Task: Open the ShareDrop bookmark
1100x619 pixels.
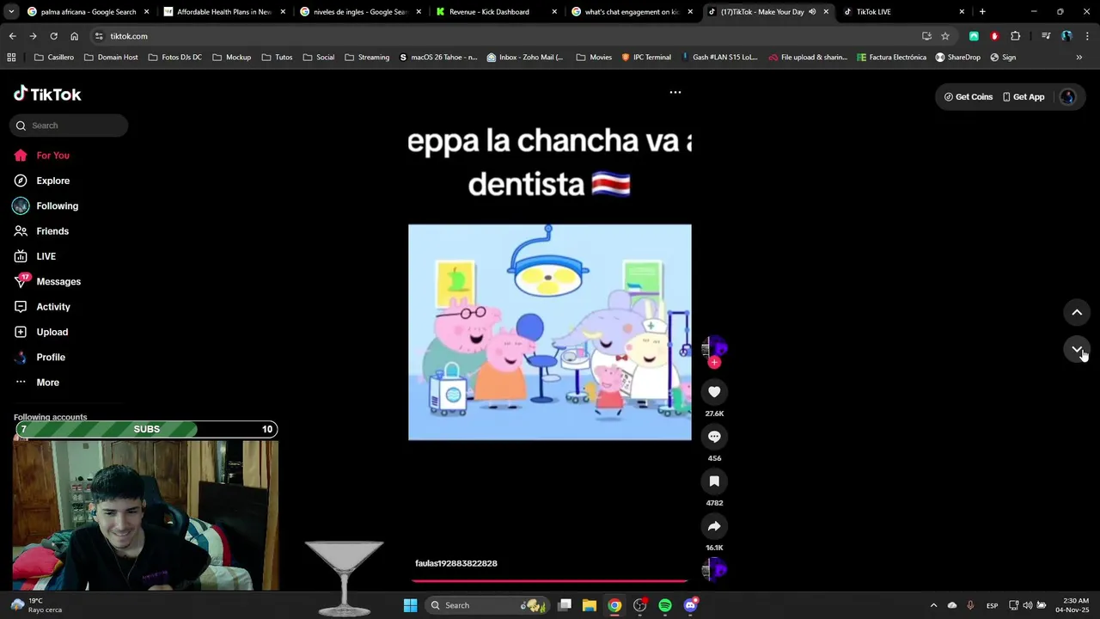Action: 957,58
